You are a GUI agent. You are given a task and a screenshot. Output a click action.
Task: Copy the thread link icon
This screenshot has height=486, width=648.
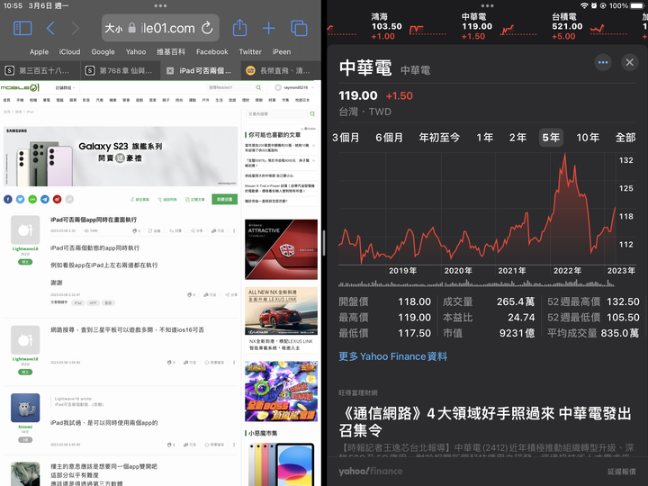click(x=70, y=200)
